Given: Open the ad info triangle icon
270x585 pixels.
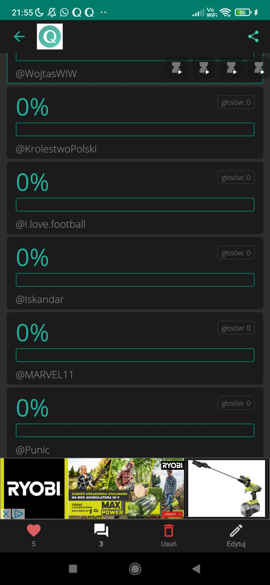Looking at the screenshot, I should (x=19, y=514).
